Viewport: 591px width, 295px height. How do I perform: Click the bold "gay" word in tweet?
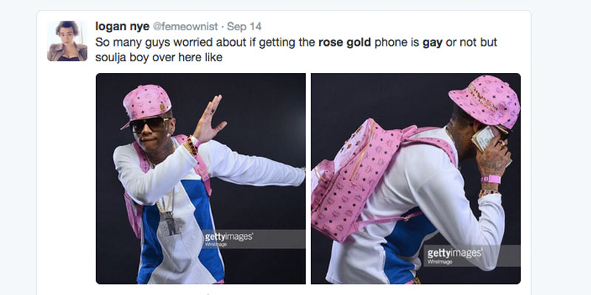(432, 43)
